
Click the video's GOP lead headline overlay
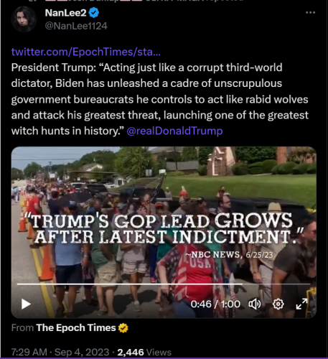point(164,228)
